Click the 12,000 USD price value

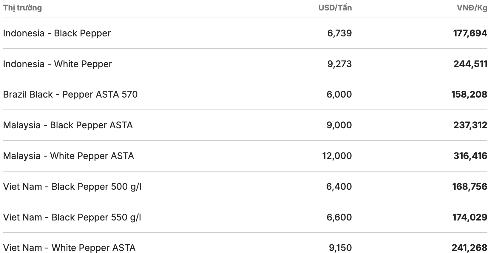point(337,156)
